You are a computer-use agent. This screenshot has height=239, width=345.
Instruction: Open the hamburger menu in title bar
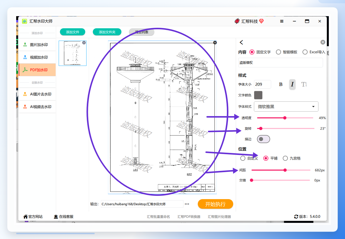click(282, 21)
